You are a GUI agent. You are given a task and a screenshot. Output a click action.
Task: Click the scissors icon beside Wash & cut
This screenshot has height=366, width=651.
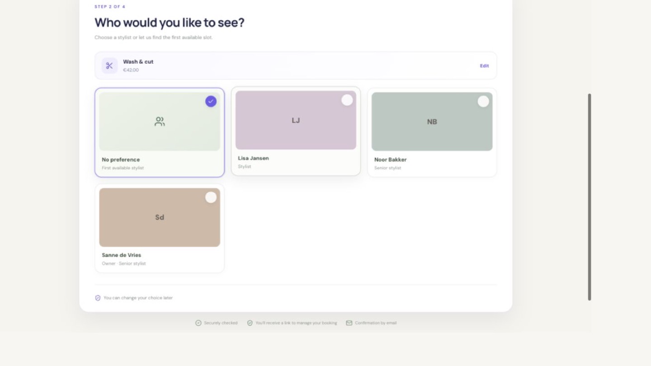coord(109,66)
